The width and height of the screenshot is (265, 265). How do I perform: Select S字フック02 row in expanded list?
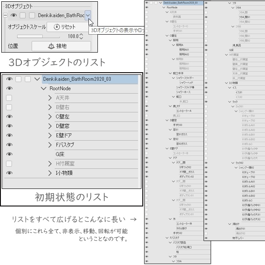(x=185, y=167)
